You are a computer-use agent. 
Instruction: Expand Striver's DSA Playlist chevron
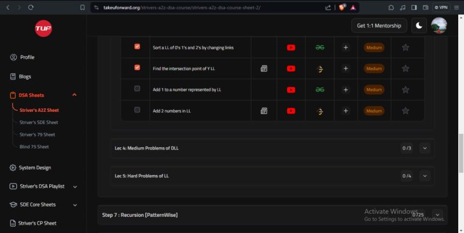point(75,187)
